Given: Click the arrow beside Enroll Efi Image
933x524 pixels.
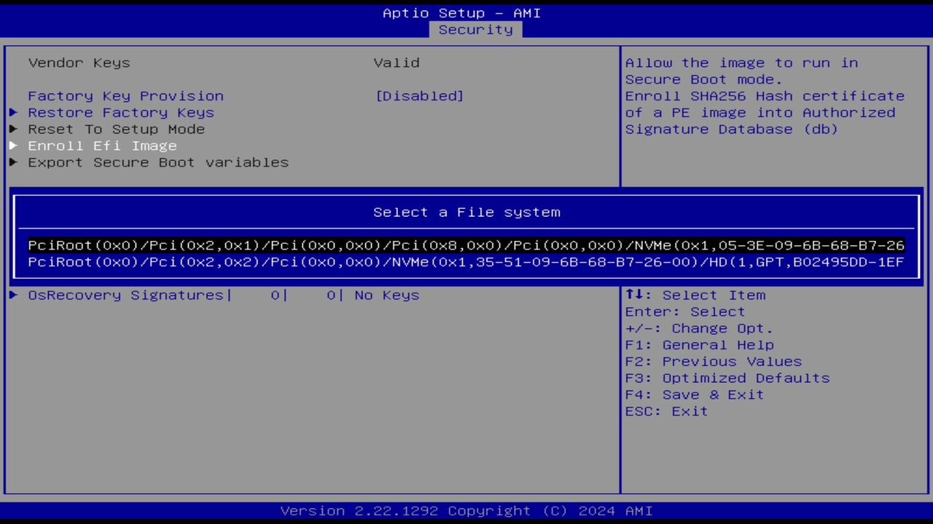Looking at the screenshot, I should (x=14, y=146).
